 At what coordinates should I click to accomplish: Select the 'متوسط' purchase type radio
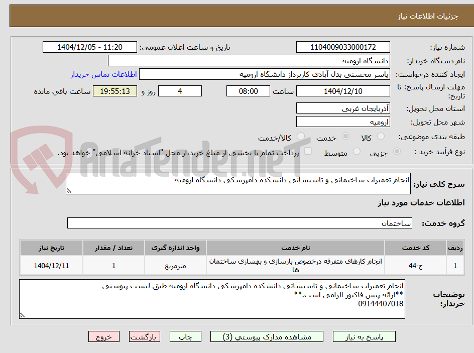[357, 152]
